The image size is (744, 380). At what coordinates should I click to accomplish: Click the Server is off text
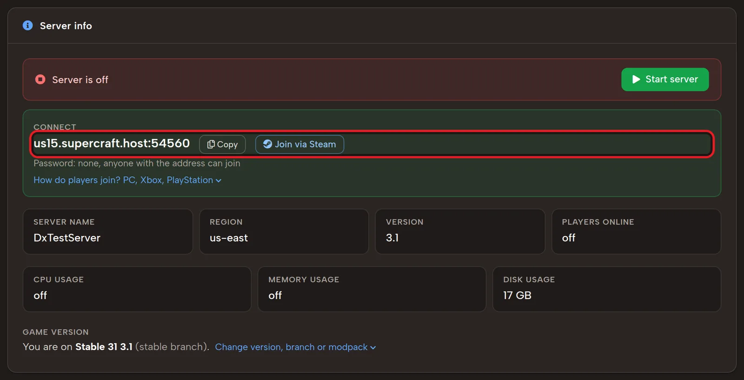[x=80, y=80]
